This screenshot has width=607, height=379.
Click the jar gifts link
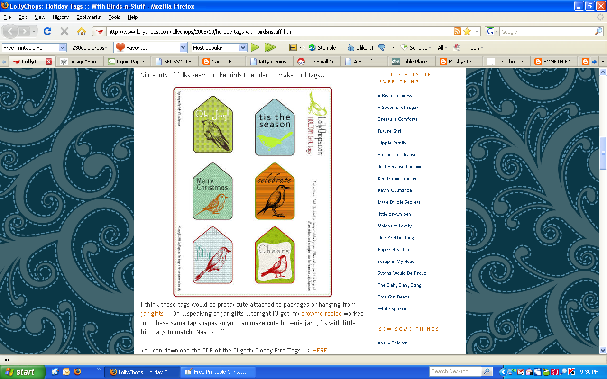[152, 314]
